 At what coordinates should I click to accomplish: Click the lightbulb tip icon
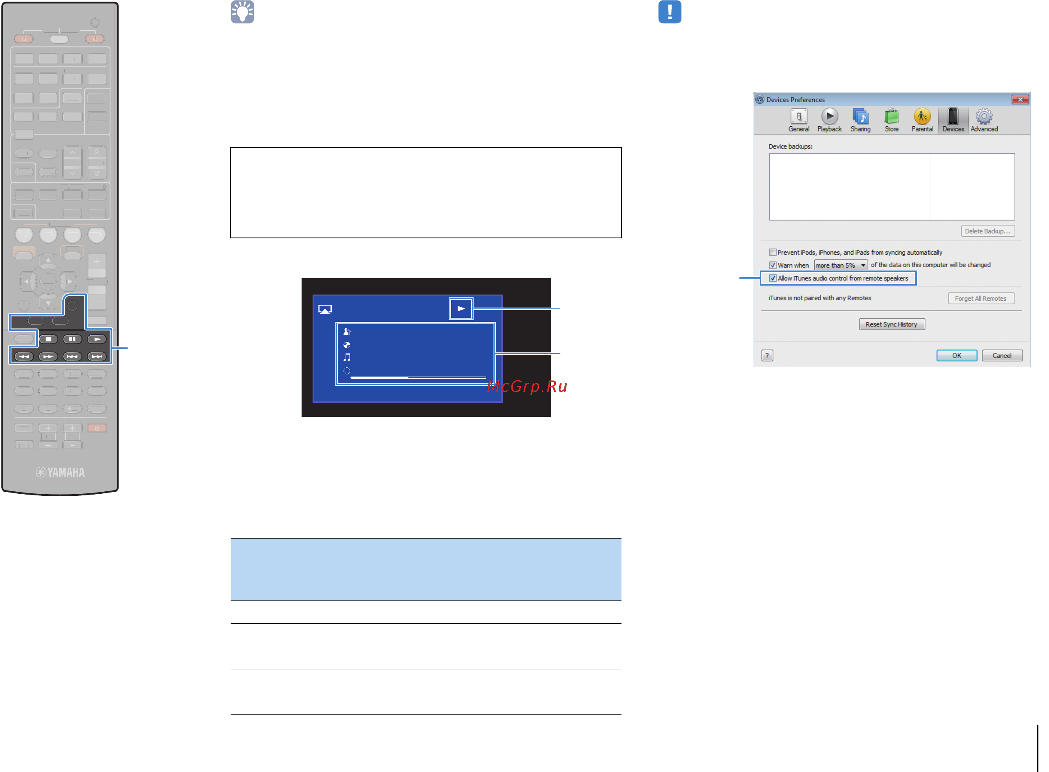point(242,12)
